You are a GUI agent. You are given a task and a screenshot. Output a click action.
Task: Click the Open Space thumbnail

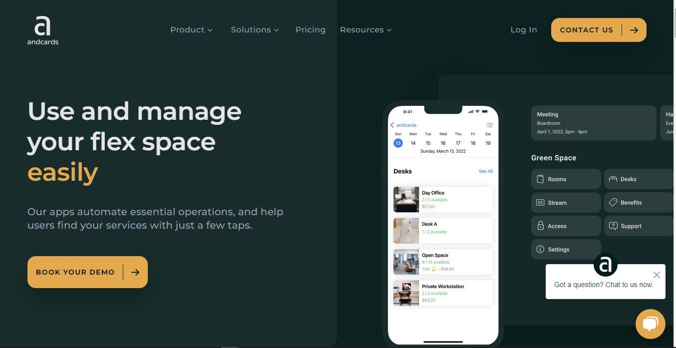406,262
